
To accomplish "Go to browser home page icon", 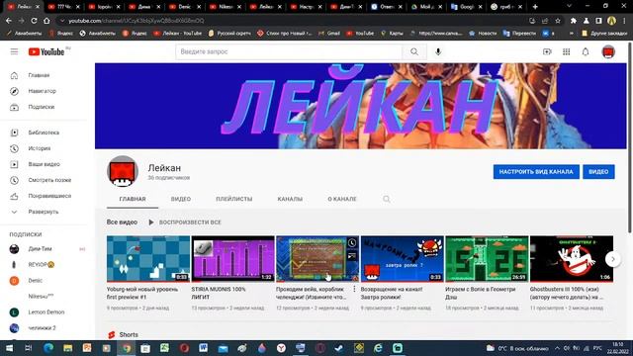I will (x=46, y=21).
